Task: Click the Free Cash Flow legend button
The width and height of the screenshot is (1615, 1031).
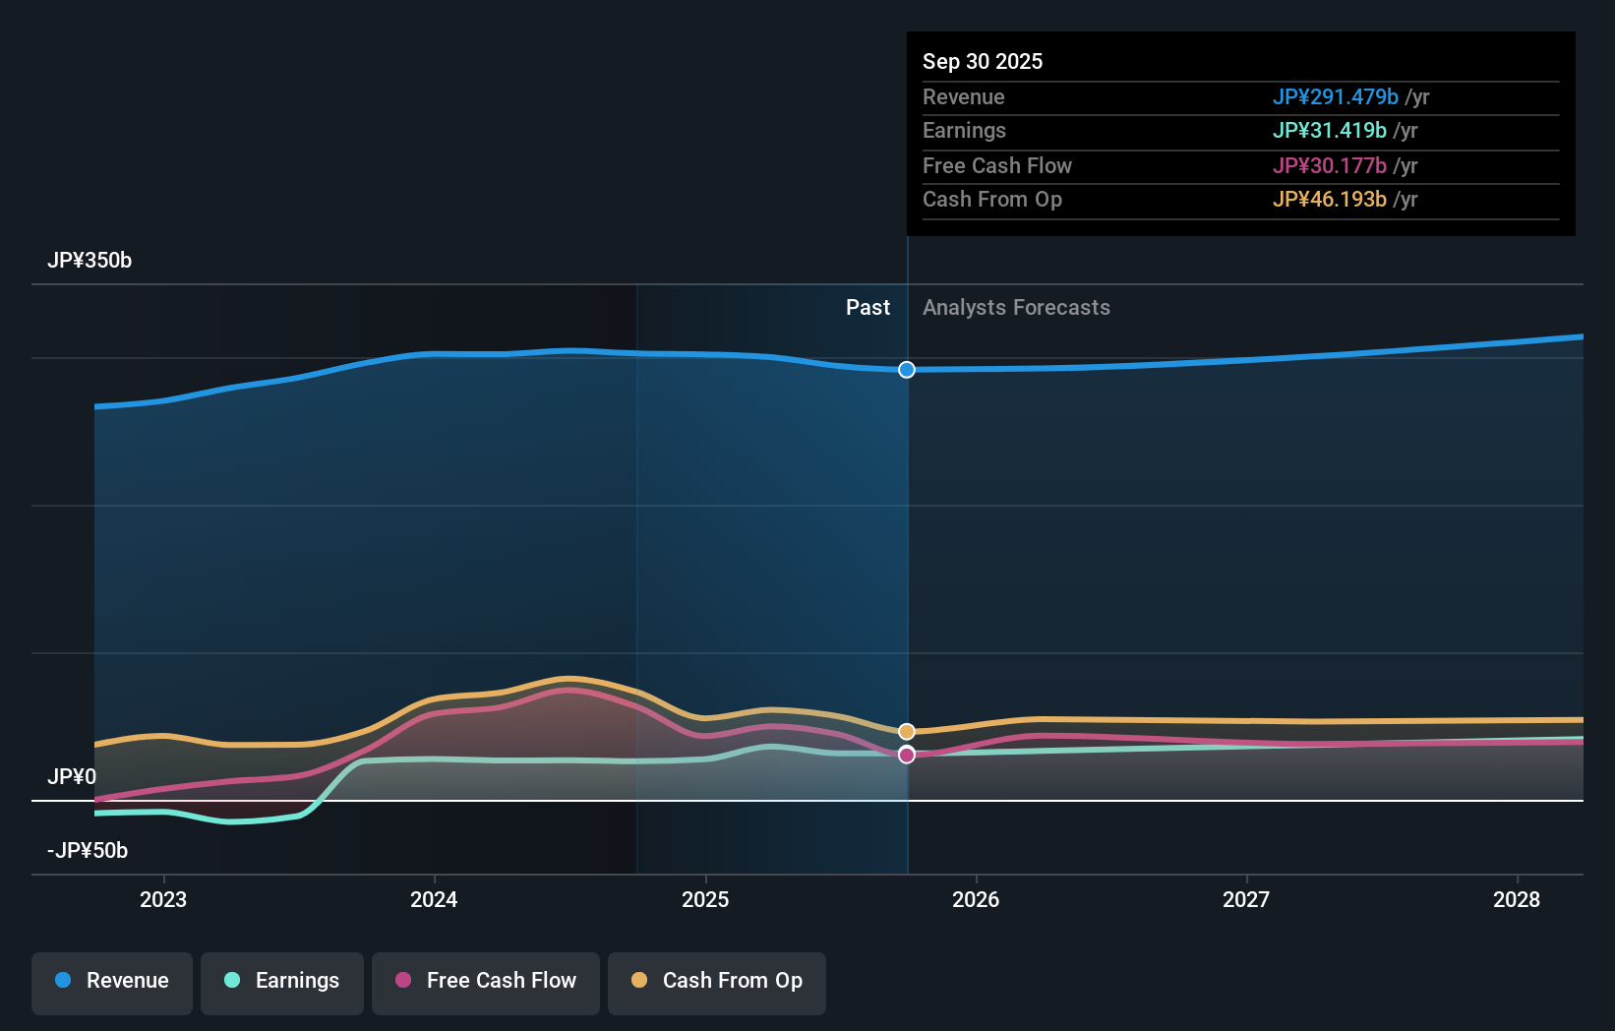Action: click(x=485, y=981)
